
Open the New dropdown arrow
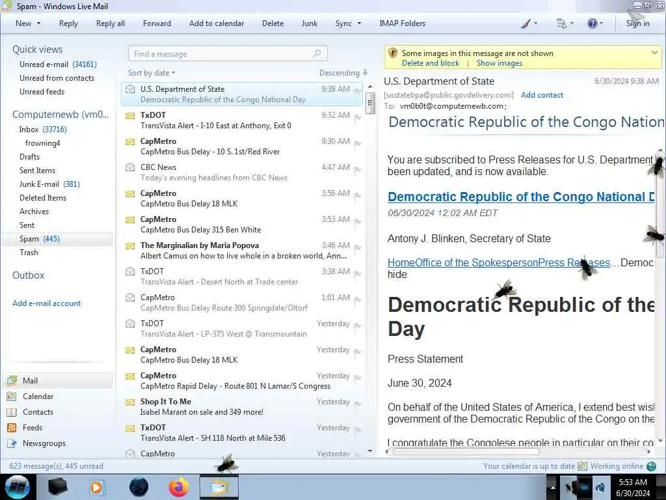38,23
